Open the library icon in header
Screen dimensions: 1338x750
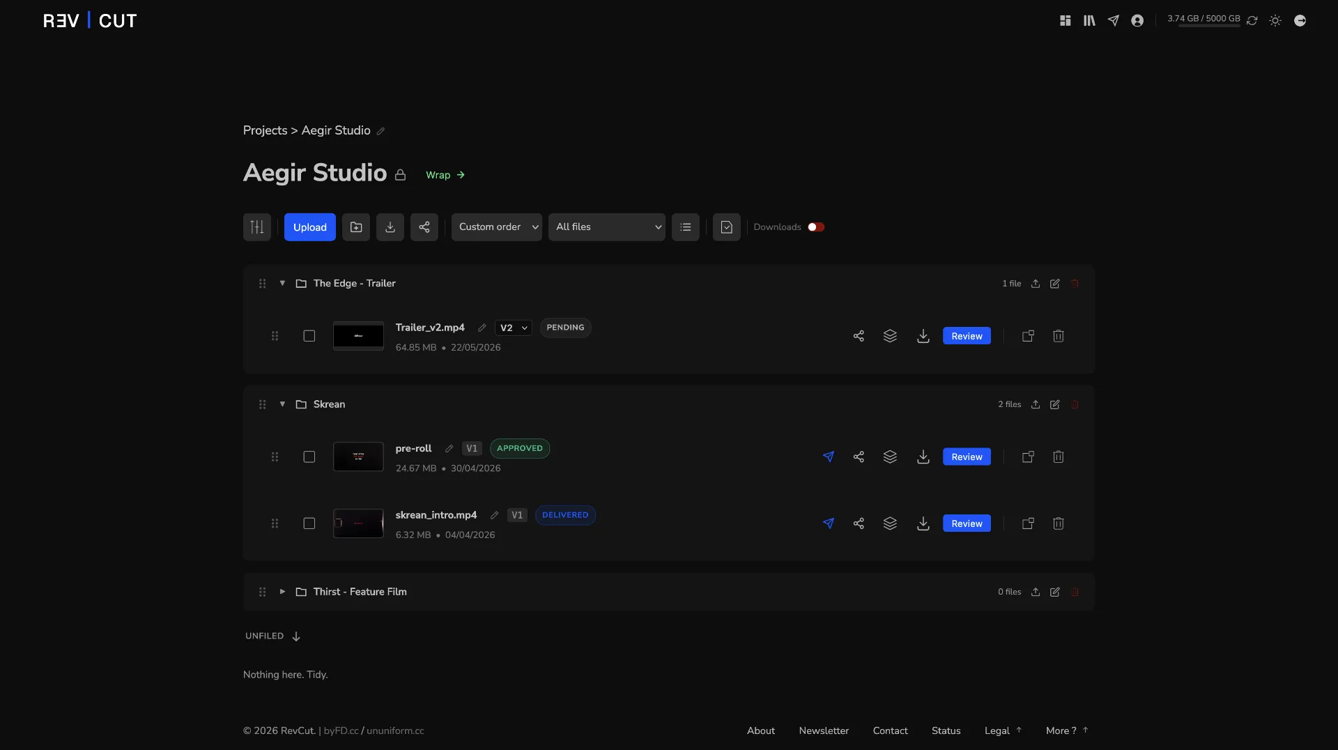click(1089, 21)
